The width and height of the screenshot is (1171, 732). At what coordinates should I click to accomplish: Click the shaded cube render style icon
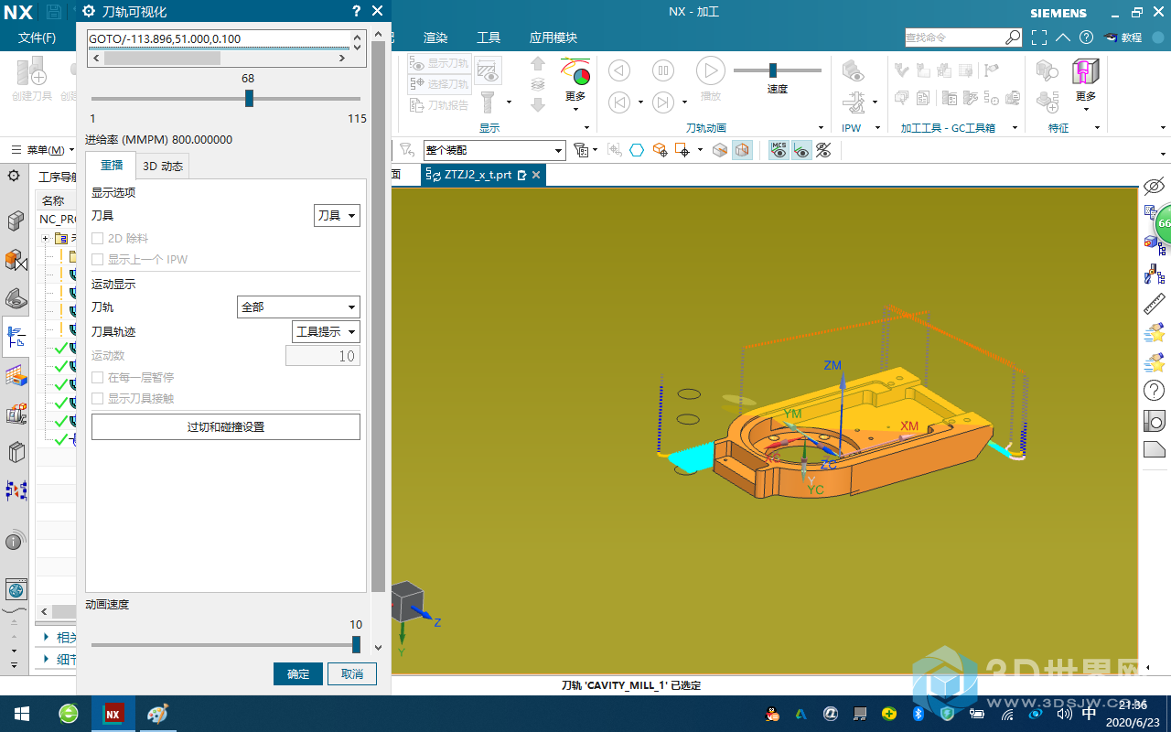coord(742,150)
